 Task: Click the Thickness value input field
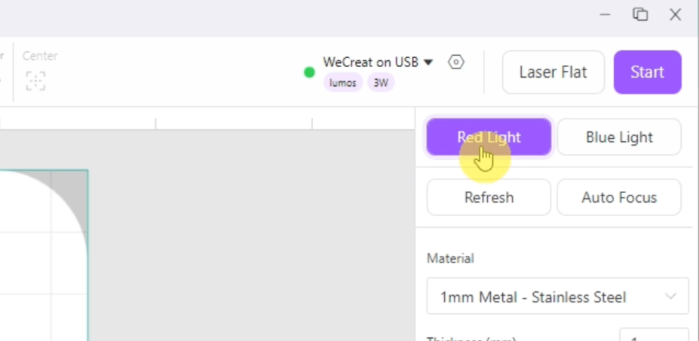(653, 336)
